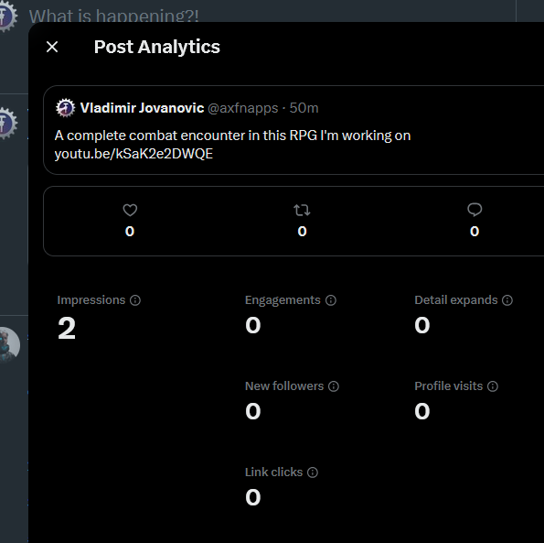The height and width of the screenshot is (543, 544).
Task: Open the New followers info icon
Action: pos(334,386)
